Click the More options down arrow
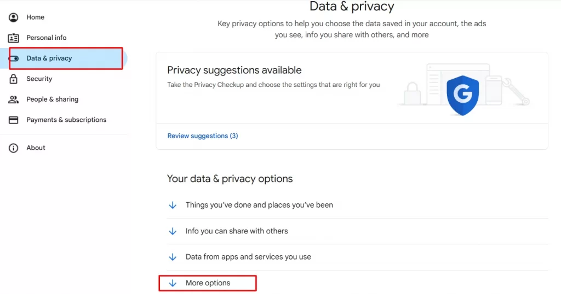561x294 pixels. [173, 283]
